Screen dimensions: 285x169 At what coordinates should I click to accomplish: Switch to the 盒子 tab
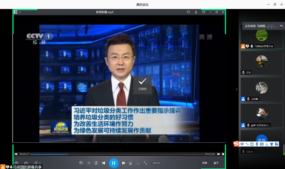click(216, 163)
